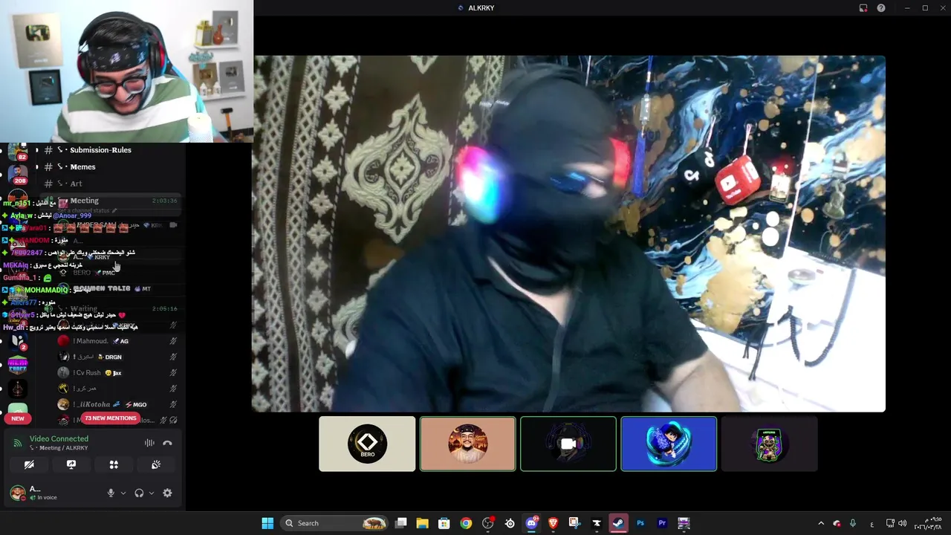
Task: Select the purple robot avatar participant tile
Action: [769, 444]
